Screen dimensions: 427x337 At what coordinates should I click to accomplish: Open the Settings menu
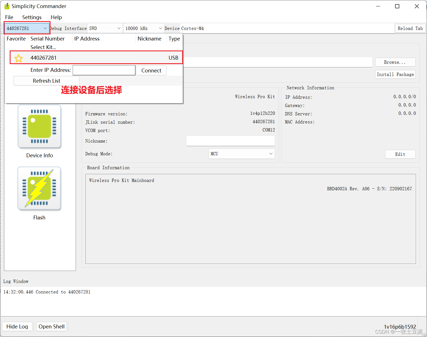coord(32,17)
